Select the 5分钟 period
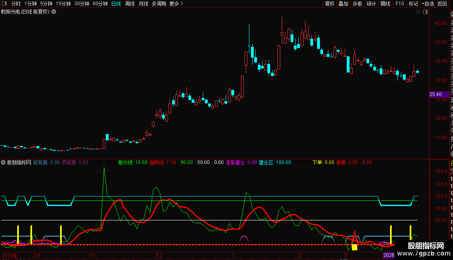This screenshot has height=260, width=453. 46,4
